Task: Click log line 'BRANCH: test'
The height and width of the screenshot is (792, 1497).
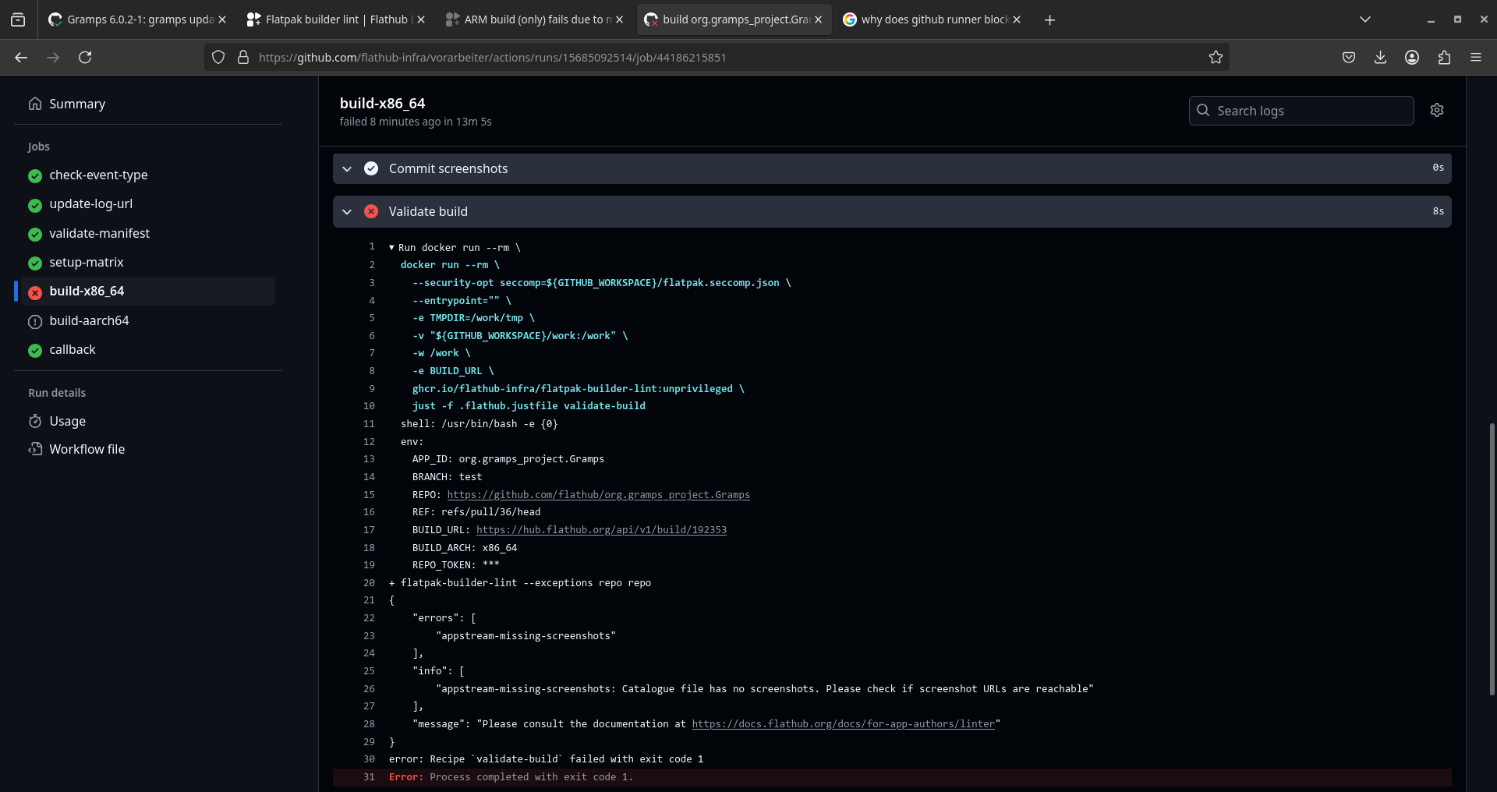Action: click(x=447, y=477)
